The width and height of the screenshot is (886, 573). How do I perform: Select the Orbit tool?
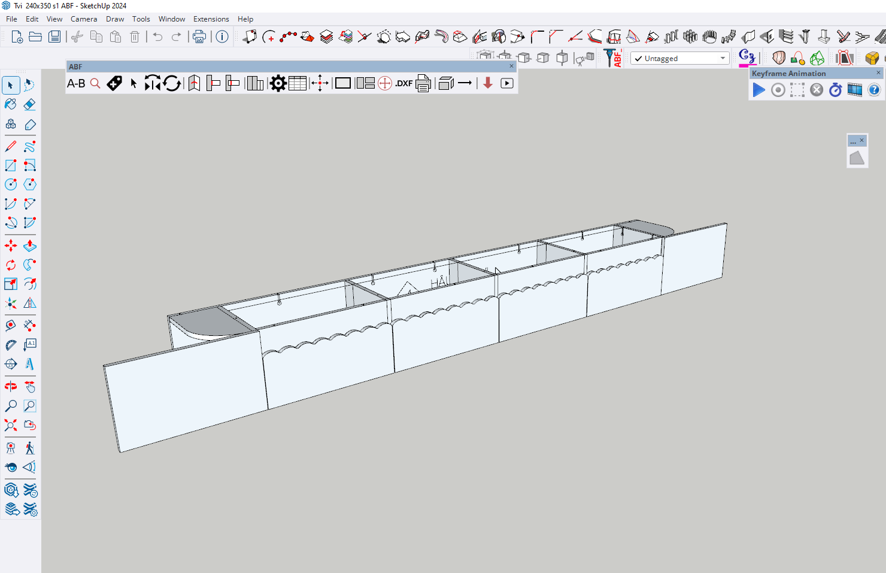coord(11,387)
